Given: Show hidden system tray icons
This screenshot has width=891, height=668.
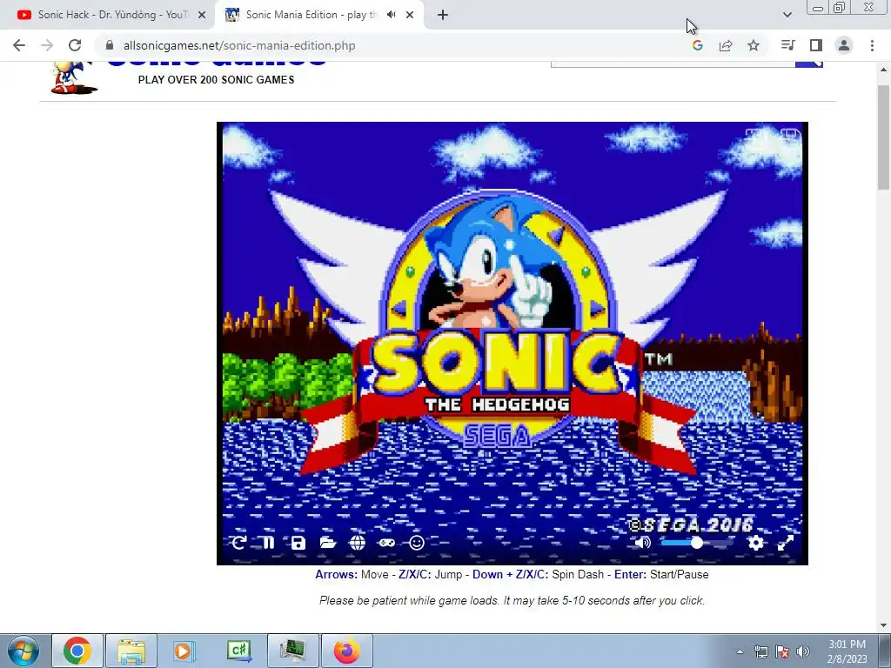Looking at the screenshot, I should coord(740,651).
